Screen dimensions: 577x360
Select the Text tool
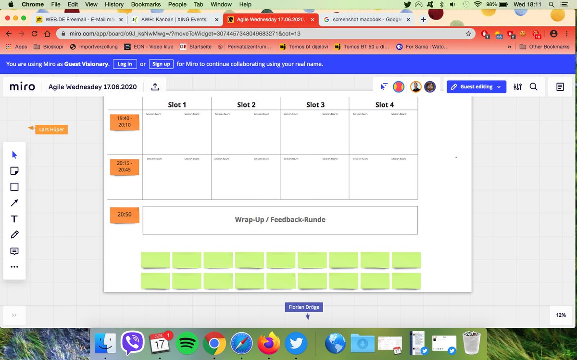click(14, 219)
